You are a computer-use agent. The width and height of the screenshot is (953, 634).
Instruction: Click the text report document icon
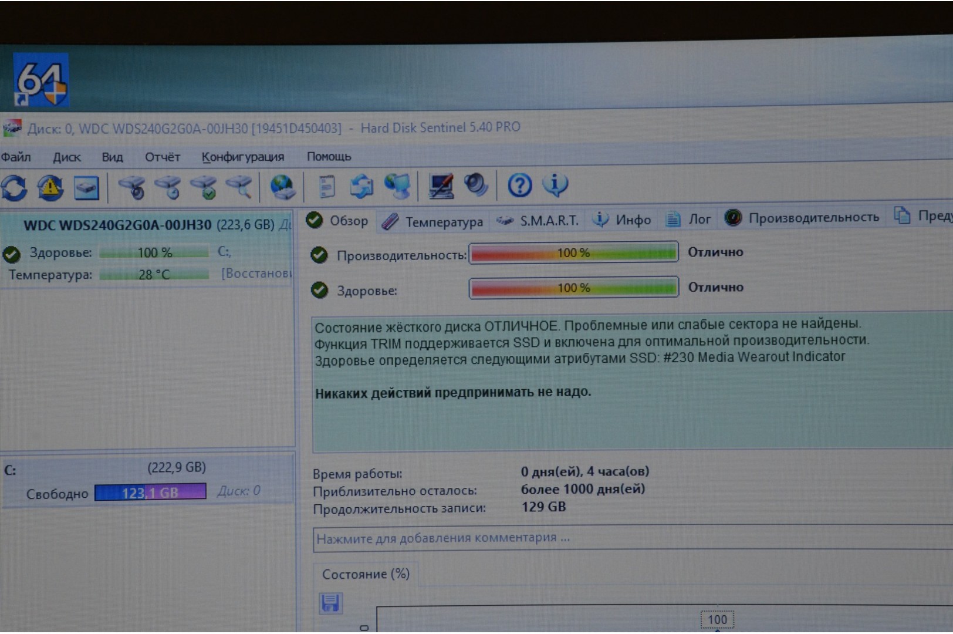(326, 187)
